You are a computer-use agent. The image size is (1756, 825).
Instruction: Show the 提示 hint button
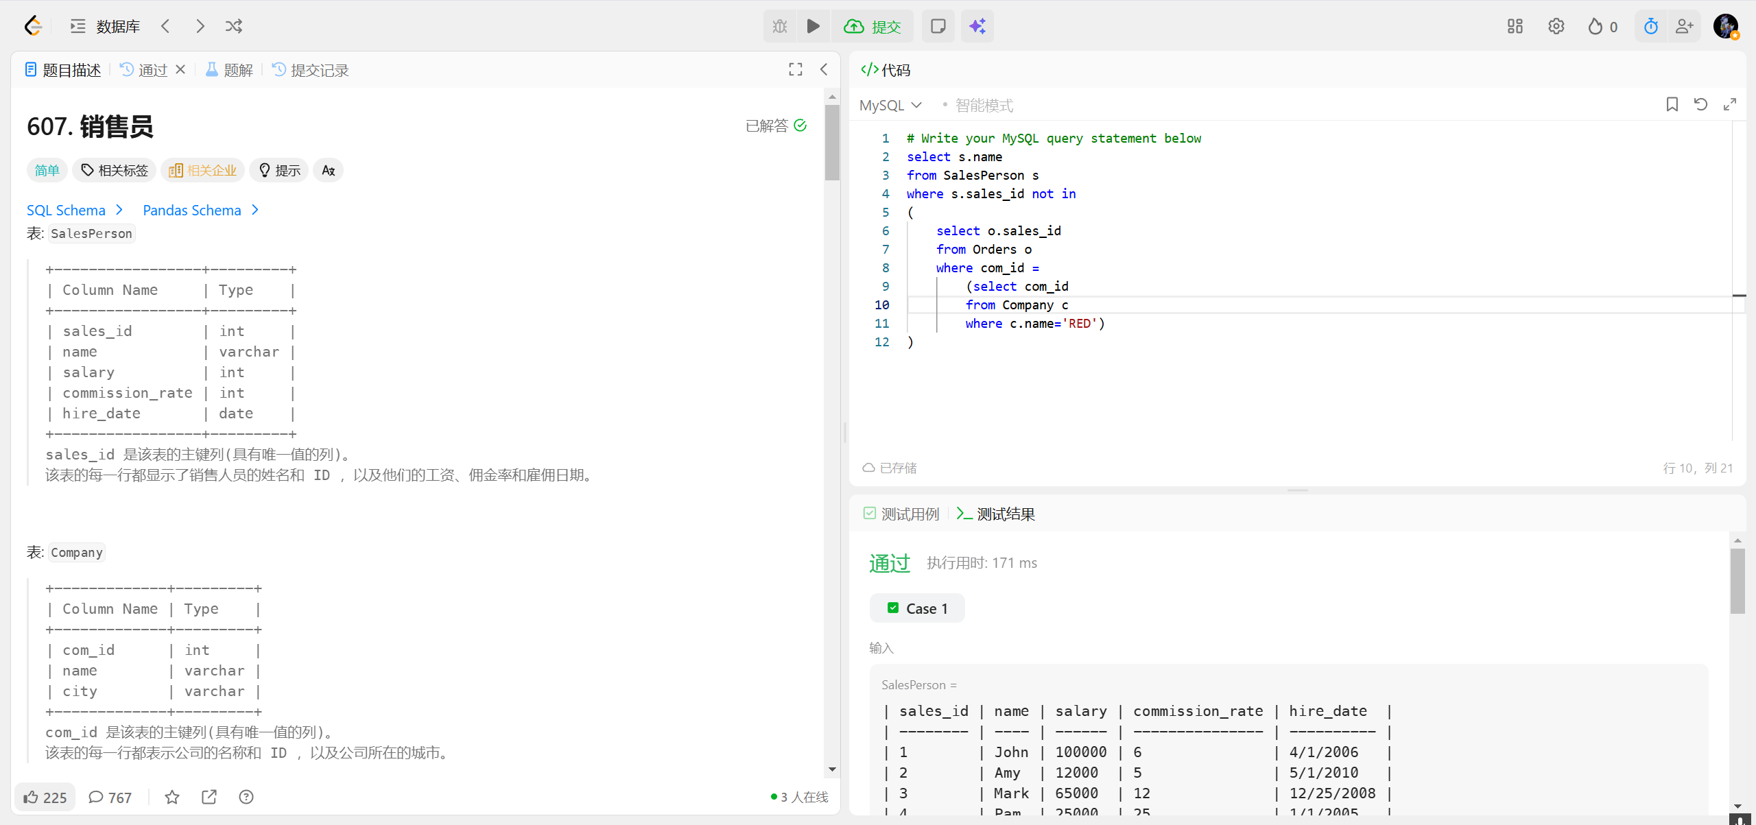tap(279, 170)
